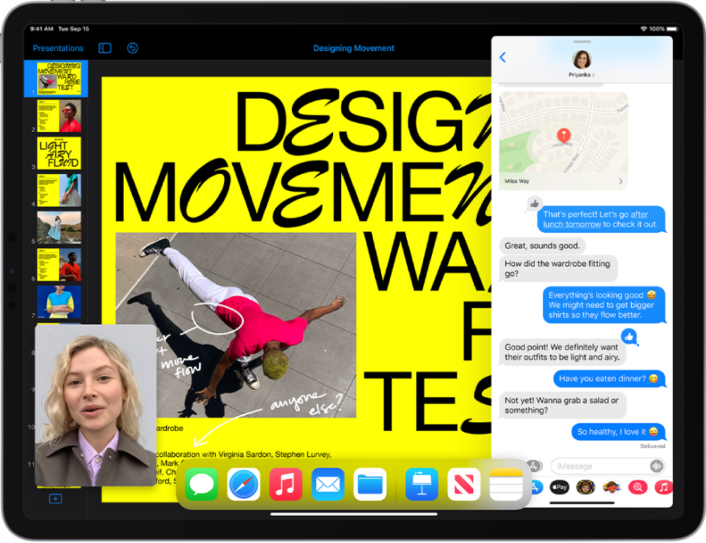This screenshot has width=706, height=543.
Task: Open the Music sharing icon in Messages
Action: click(664, 487)
